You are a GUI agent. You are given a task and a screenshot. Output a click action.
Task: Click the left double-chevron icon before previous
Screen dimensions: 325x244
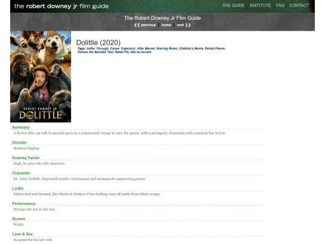[x=137, y=25]
